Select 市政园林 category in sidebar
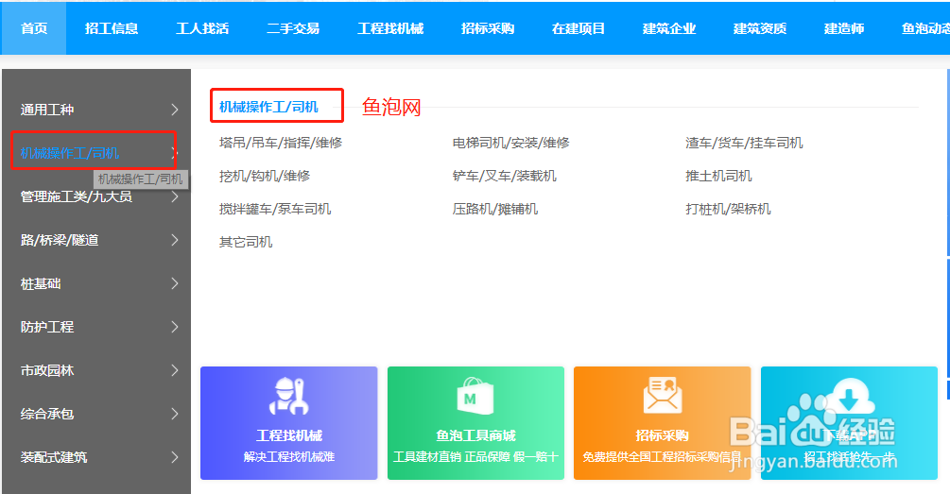The image size is (950, 494). point(47,370)
